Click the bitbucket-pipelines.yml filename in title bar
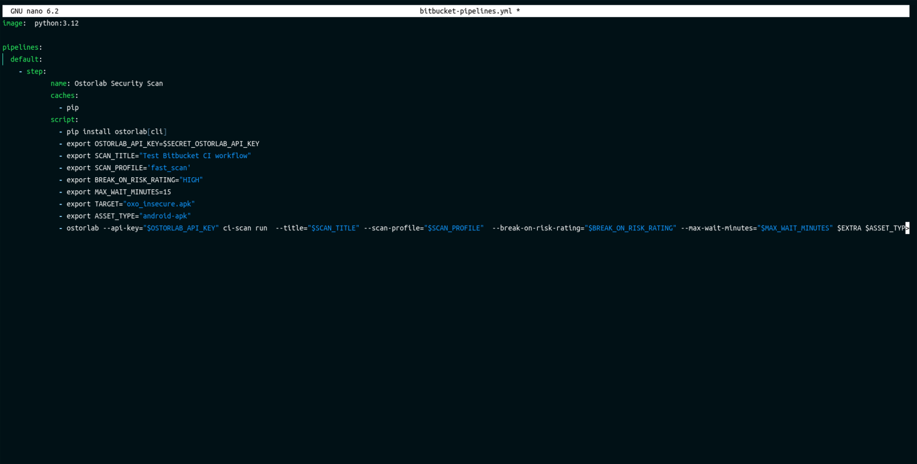The image size is (917, 464). (465, 11)
